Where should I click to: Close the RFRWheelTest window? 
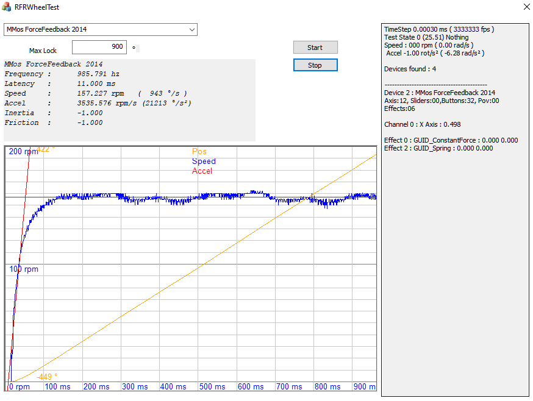point(526,7)
